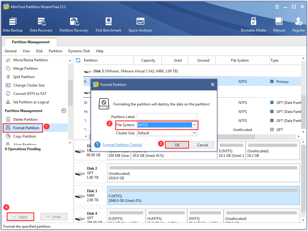Confirm formatting with OK
Viewport: 308px width, 231px height.
177,145
